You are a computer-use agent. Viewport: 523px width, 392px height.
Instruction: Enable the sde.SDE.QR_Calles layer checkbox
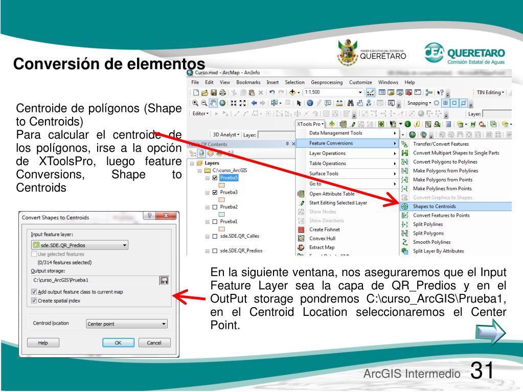215,236
